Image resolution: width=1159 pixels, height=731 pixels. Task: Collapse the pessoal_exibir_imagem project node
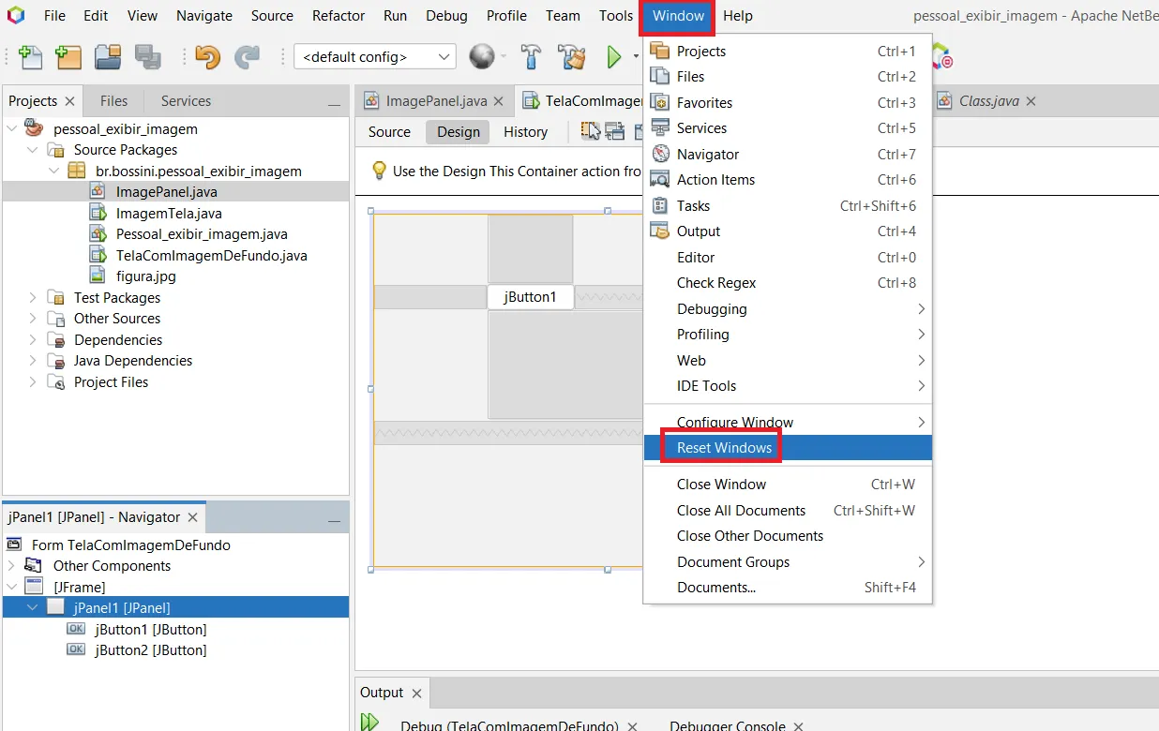[12, 128]
